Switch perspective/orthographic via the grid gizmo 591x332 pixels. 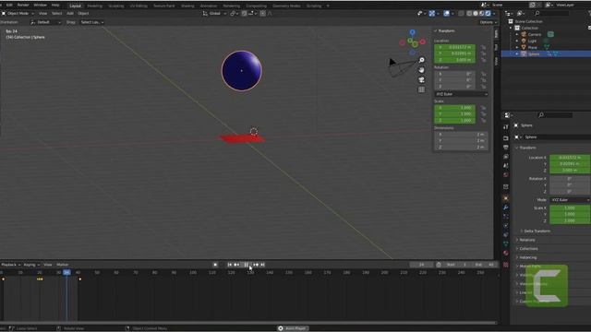coord(421,89)
